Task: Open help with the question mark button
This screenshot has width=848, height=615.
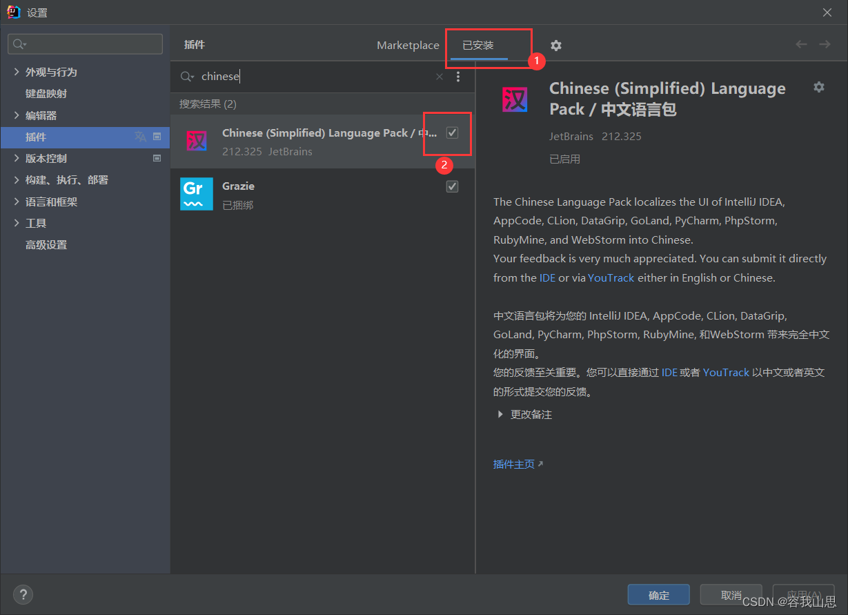Action: point(23,594)
